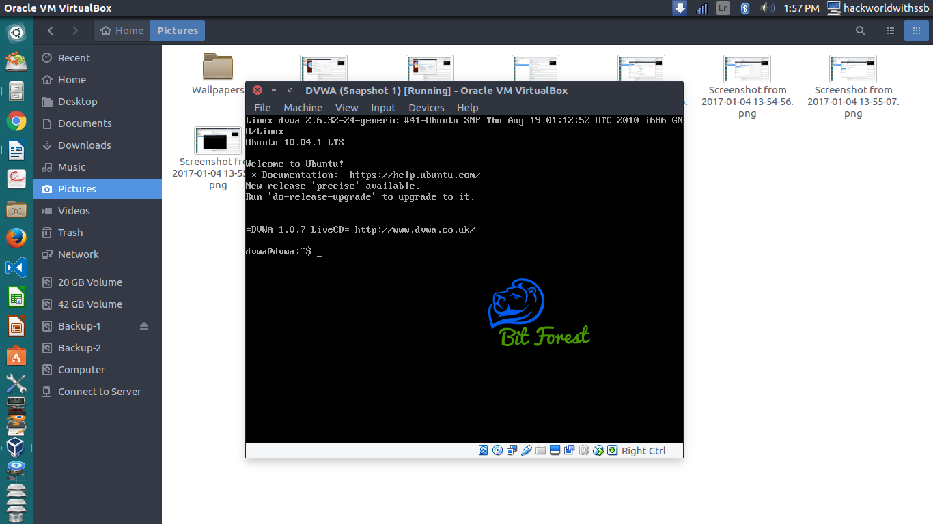This screenshot has width=933, height=524.
Task: Open Trash in the Files sidebar
Action: [x=98, y=233]
